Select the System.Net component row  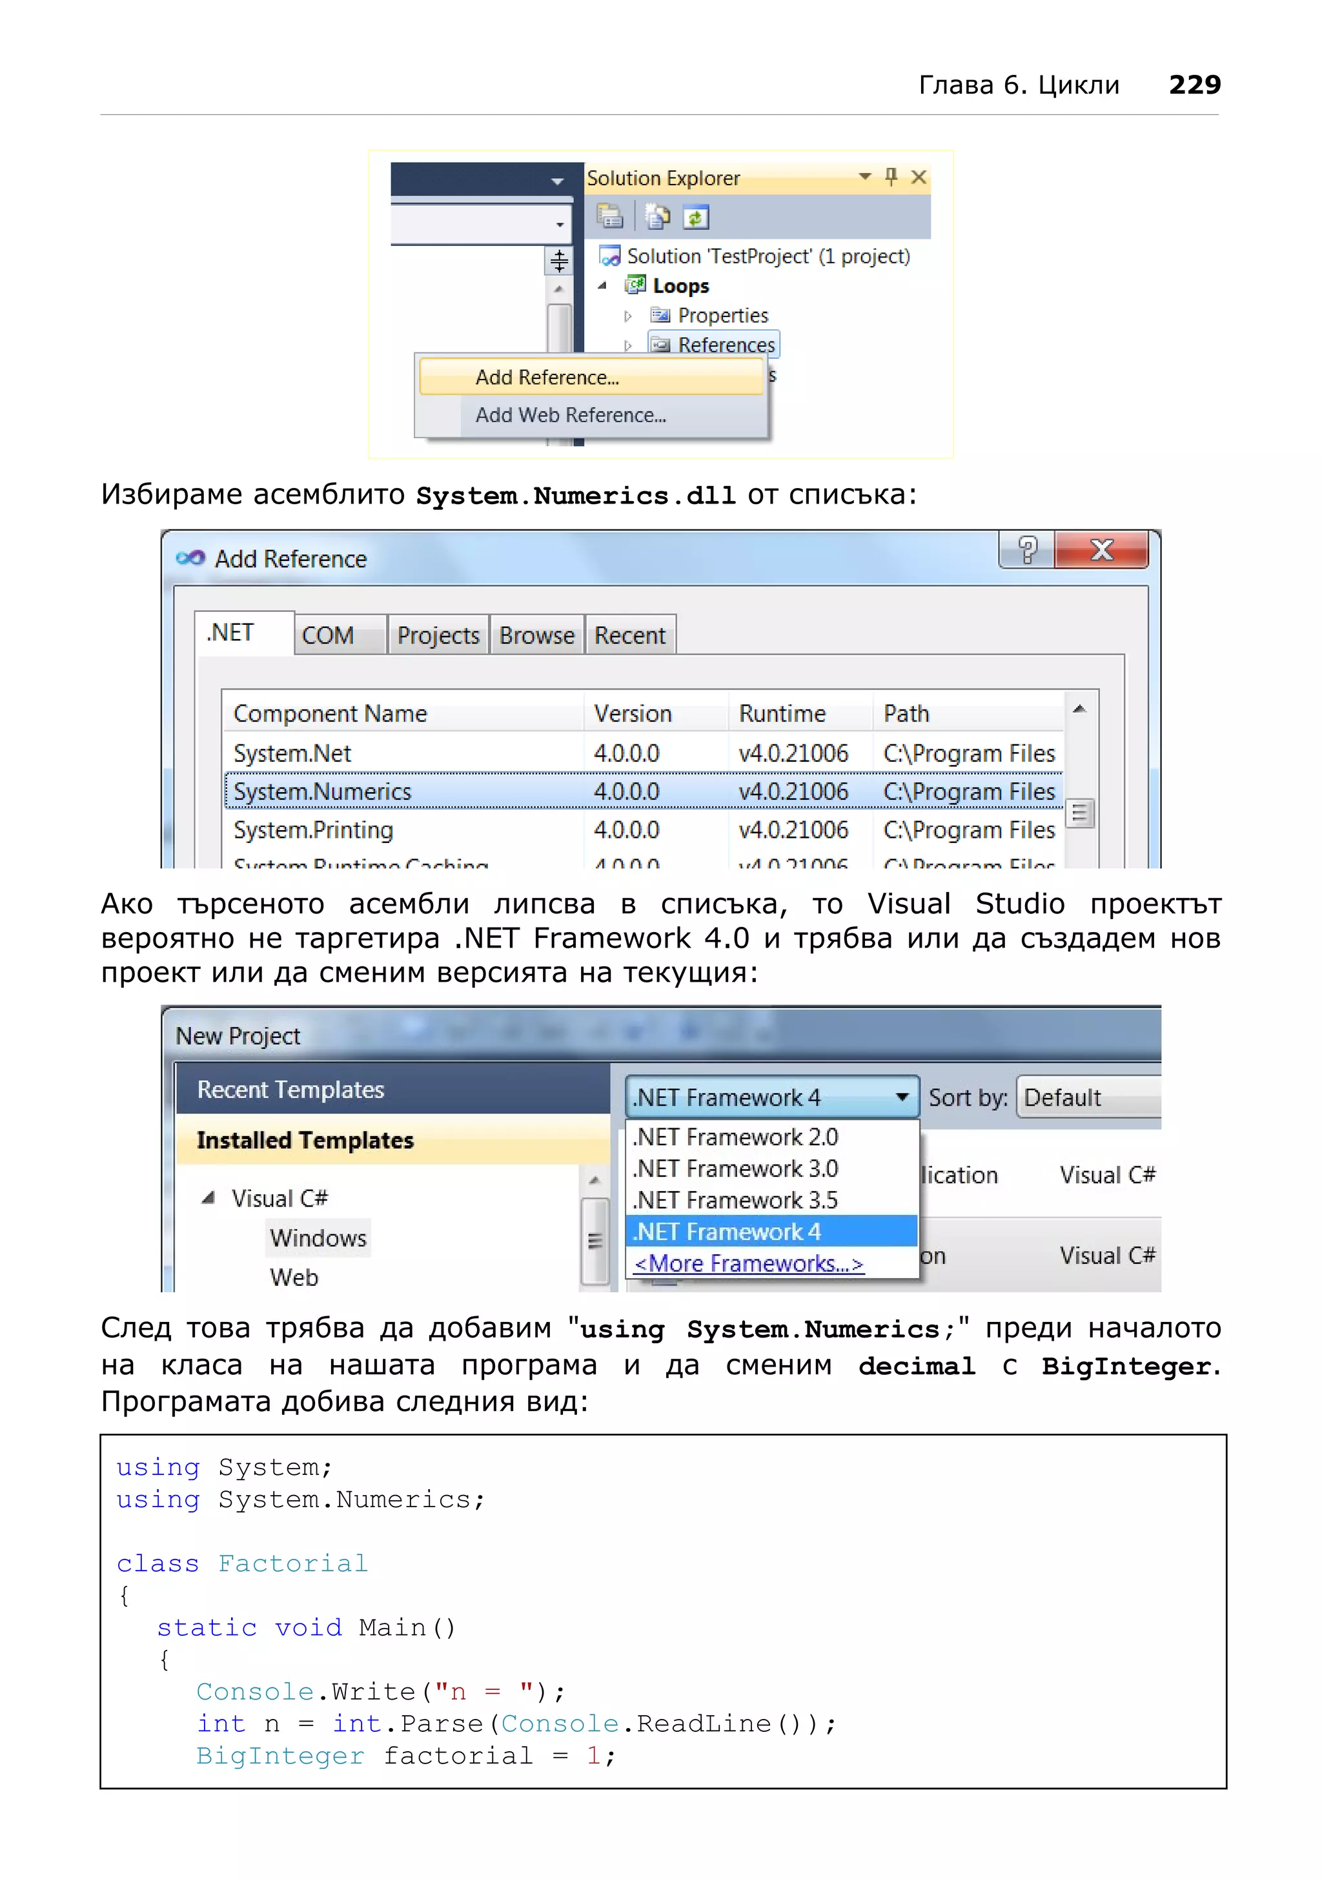coord(644,752)
